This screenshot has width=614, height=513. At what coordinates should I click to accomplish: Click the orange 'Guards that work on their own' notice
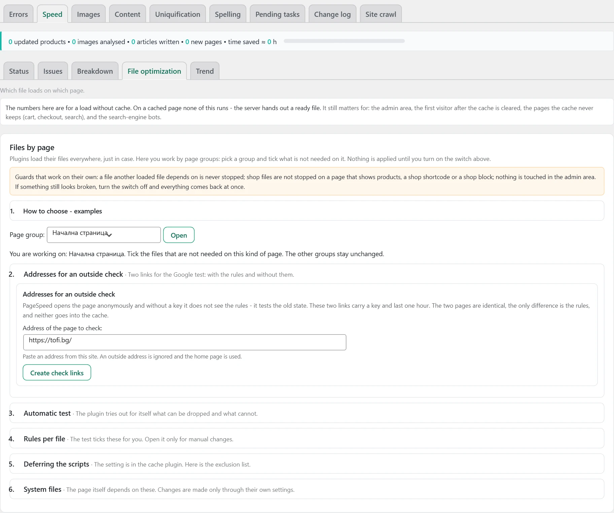(x=307, y=181)
